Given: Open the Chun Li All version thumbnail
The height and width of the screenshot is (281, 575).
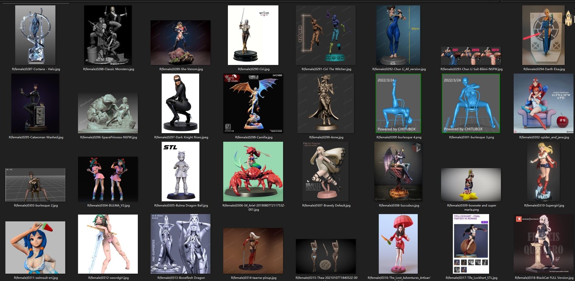Looking at the screenshot, I should click(x=398, y=35).
